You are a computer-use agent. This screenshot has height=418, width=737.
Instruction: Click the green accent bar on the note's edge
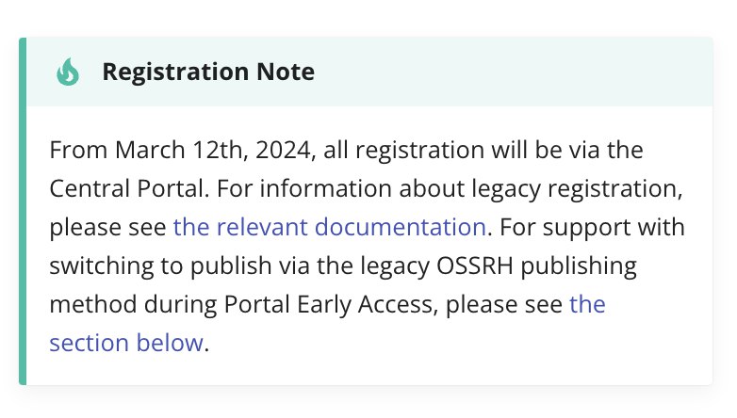click(23, 211)
